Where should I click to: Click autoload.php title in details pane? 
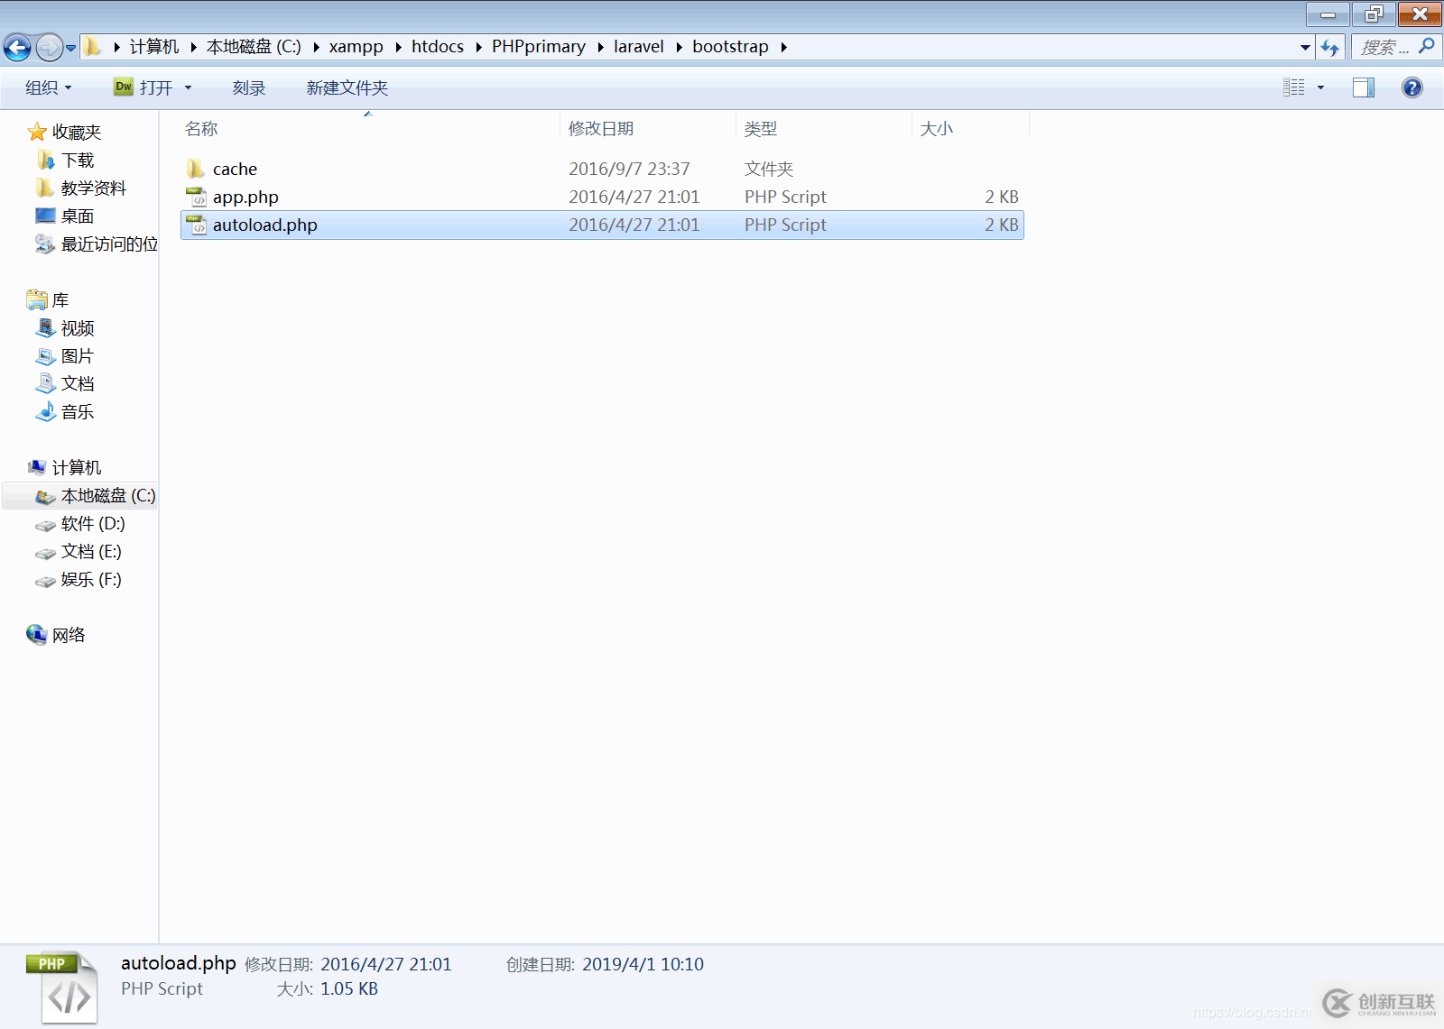(x=179, y=963)
